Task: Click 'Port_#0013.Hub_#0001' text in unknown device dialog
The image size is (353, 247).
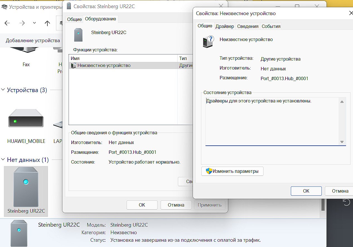Action: 284,78
